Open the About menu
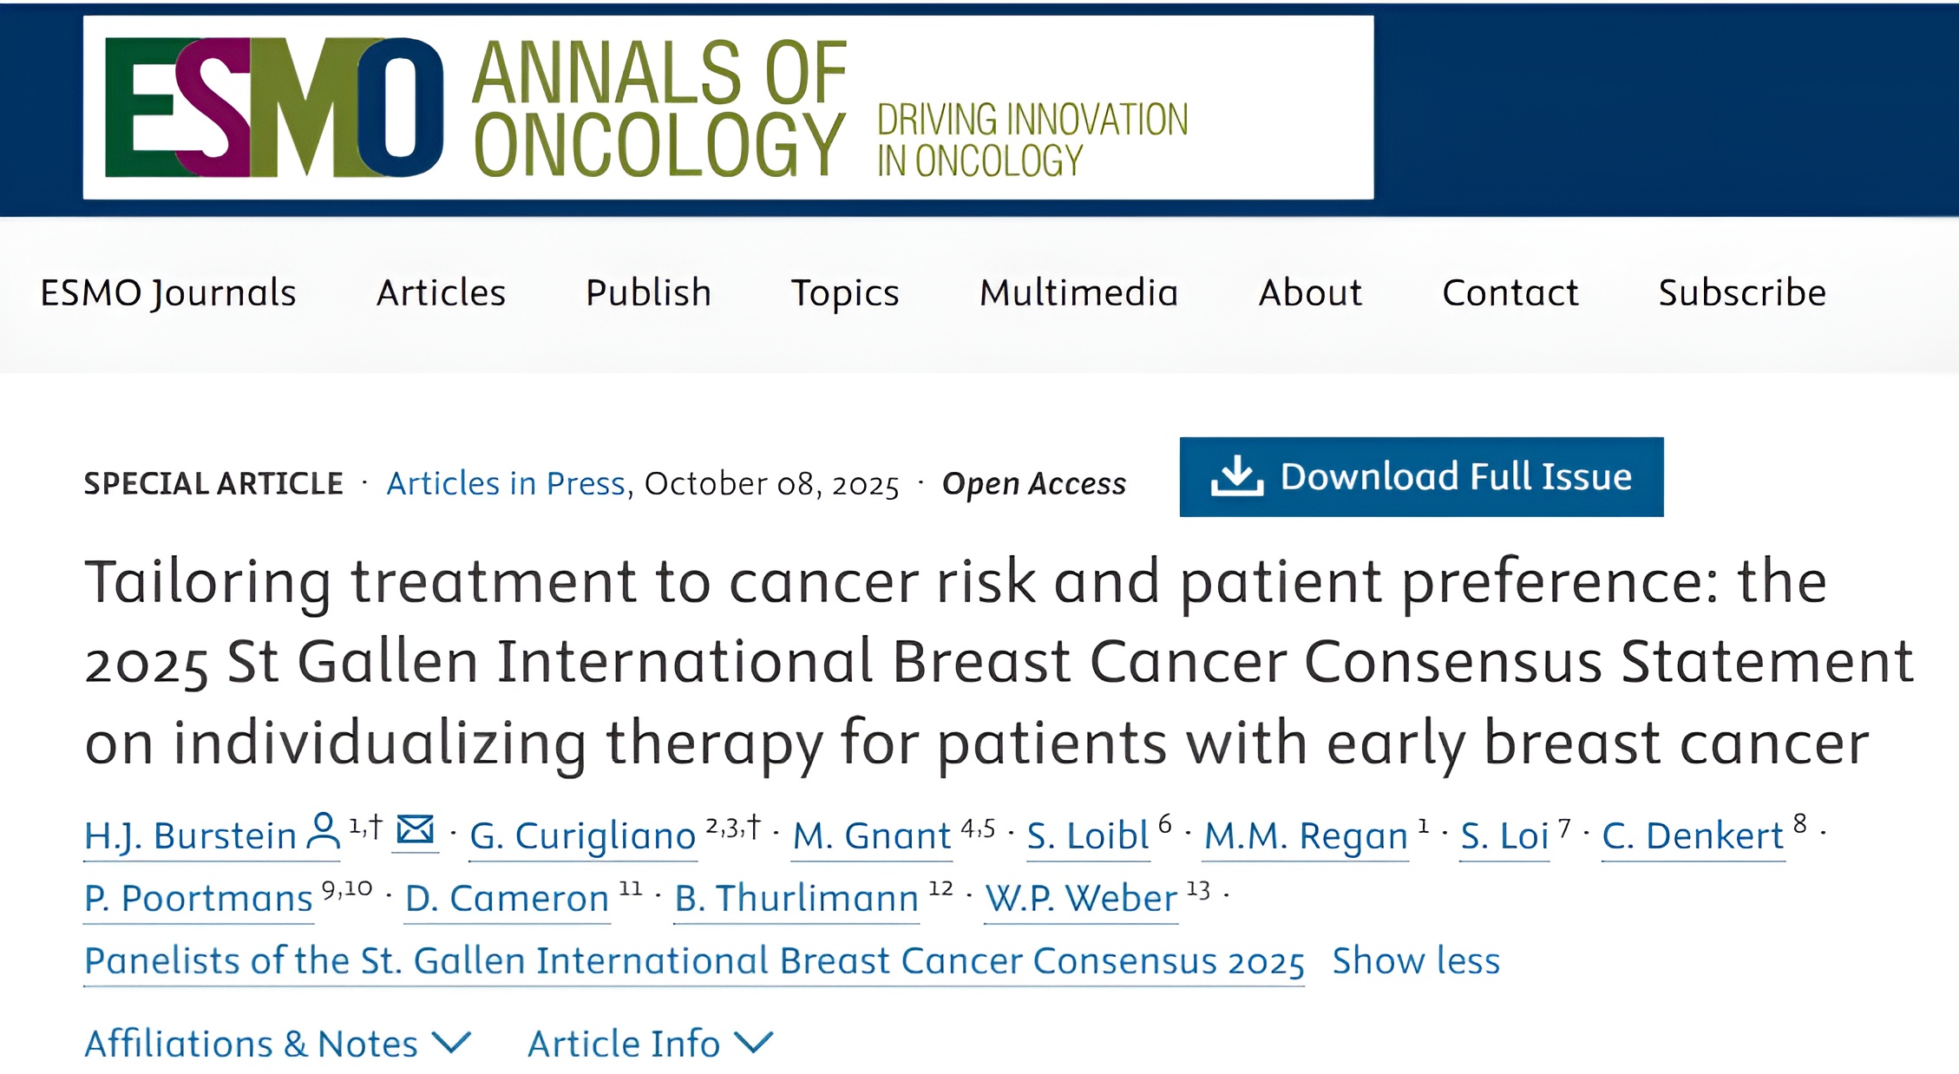This screenshot has height=1074, width=1959. pyautogui.click(x=1310, y=293)
